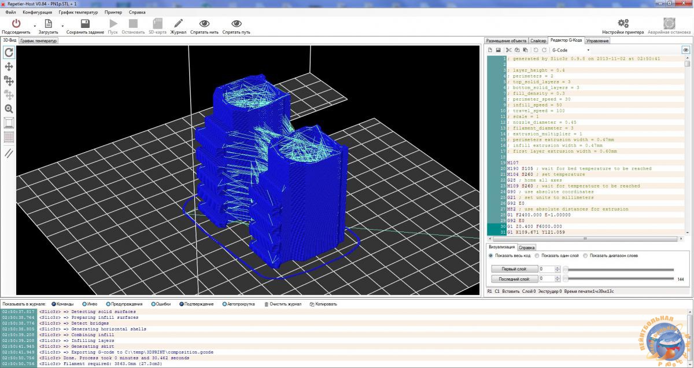Open the Принтер menu
This screenshot has height=368, width=694.
[x=113, y=12]
